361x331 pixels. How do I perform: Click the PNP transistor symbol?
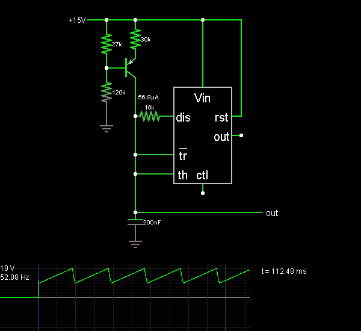pyautogui.click(x=130, y=68)
